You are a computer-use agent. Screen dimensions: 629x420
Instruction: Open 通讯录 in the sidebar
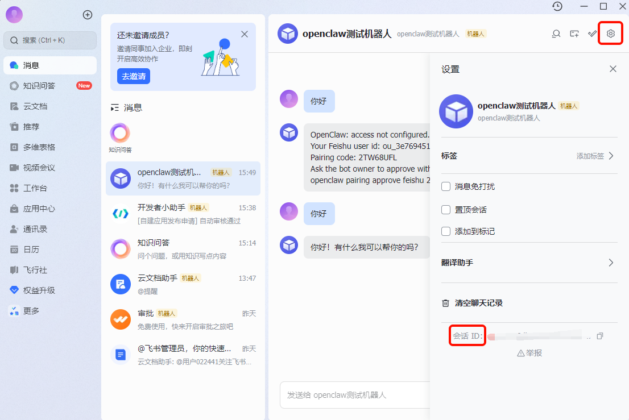tap(50, 229)
